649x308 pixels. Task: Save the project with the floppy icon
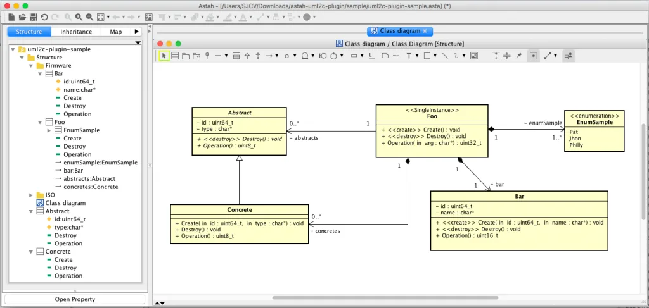tap(33, 17)
